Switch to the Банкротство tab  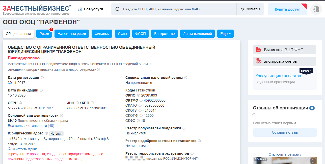coord(164,33)
